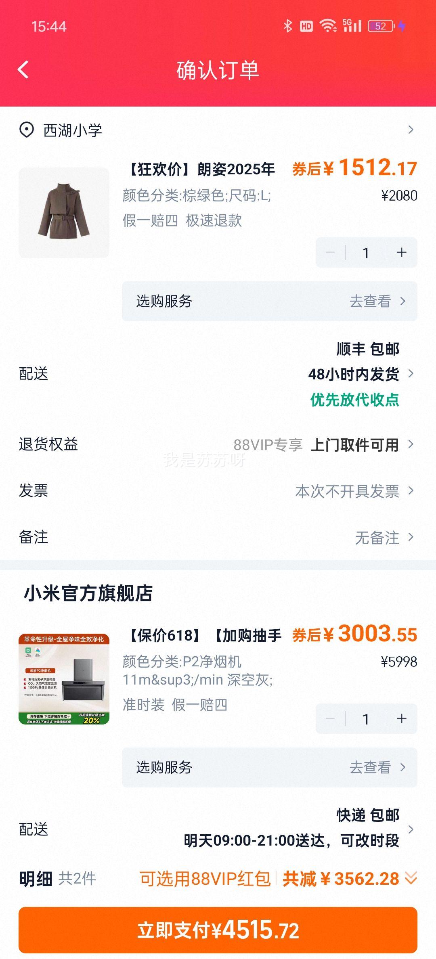Expand the 共减 discount details chevron
This screenshot has height=959, width=436.
(411, 878)
